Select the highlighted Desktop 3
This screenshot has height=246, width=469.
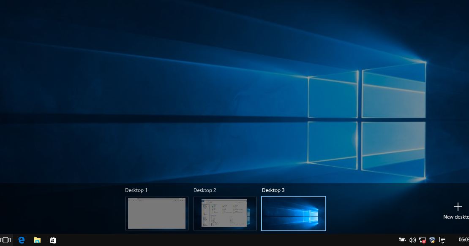pos(294,214)
